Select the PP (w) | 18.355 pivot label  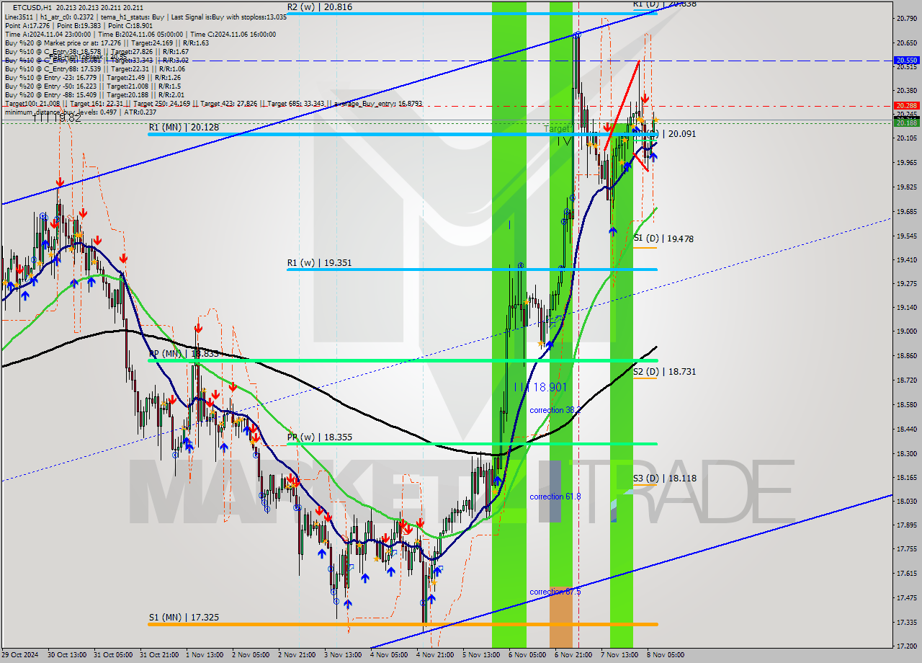pyautogui.click(x=320, y=437)
